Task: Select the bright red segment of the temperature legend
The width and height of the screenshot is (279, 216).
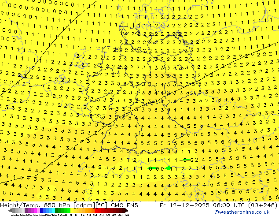Action: [x=98, y=210]
